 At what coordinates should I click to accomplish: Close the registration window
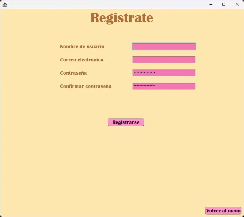tap(237, 4)
